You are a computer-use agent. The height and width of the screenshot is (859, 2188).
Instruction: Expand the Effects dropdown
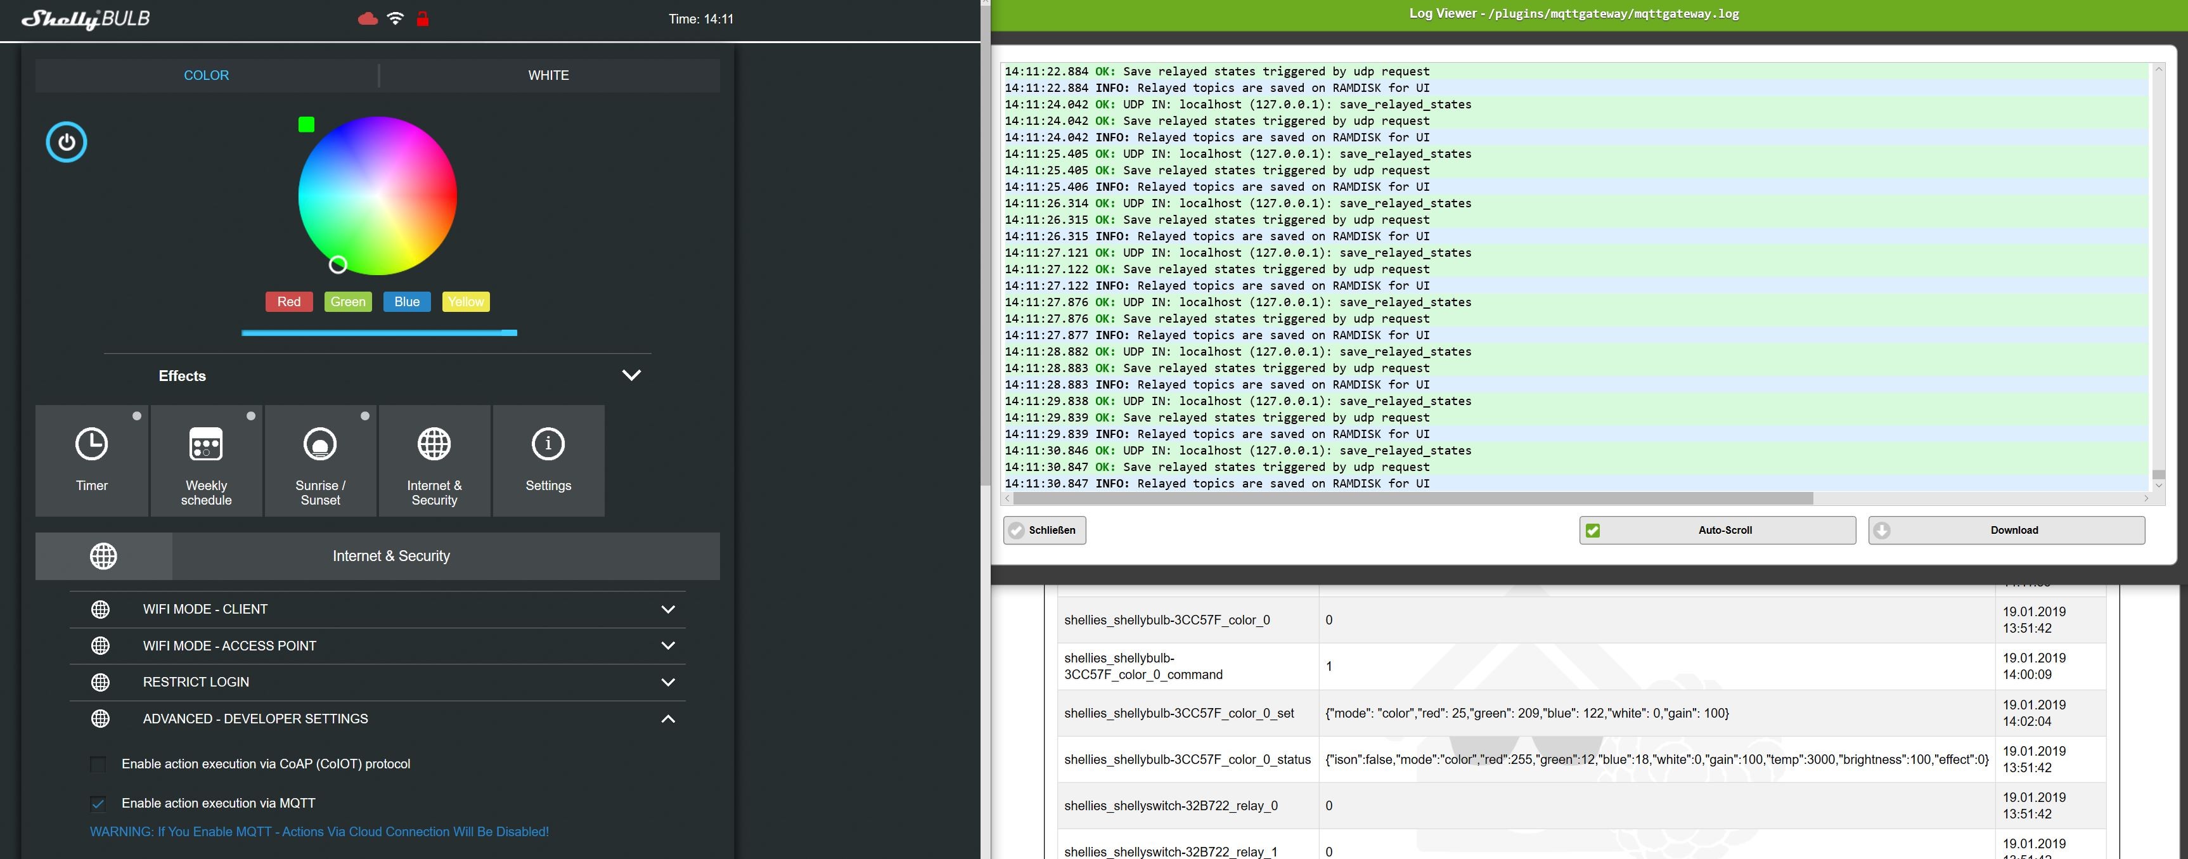pyautogui.click(x=631, y=375)
